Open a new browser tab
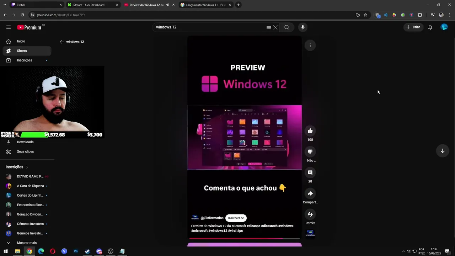 click(238, 5)
